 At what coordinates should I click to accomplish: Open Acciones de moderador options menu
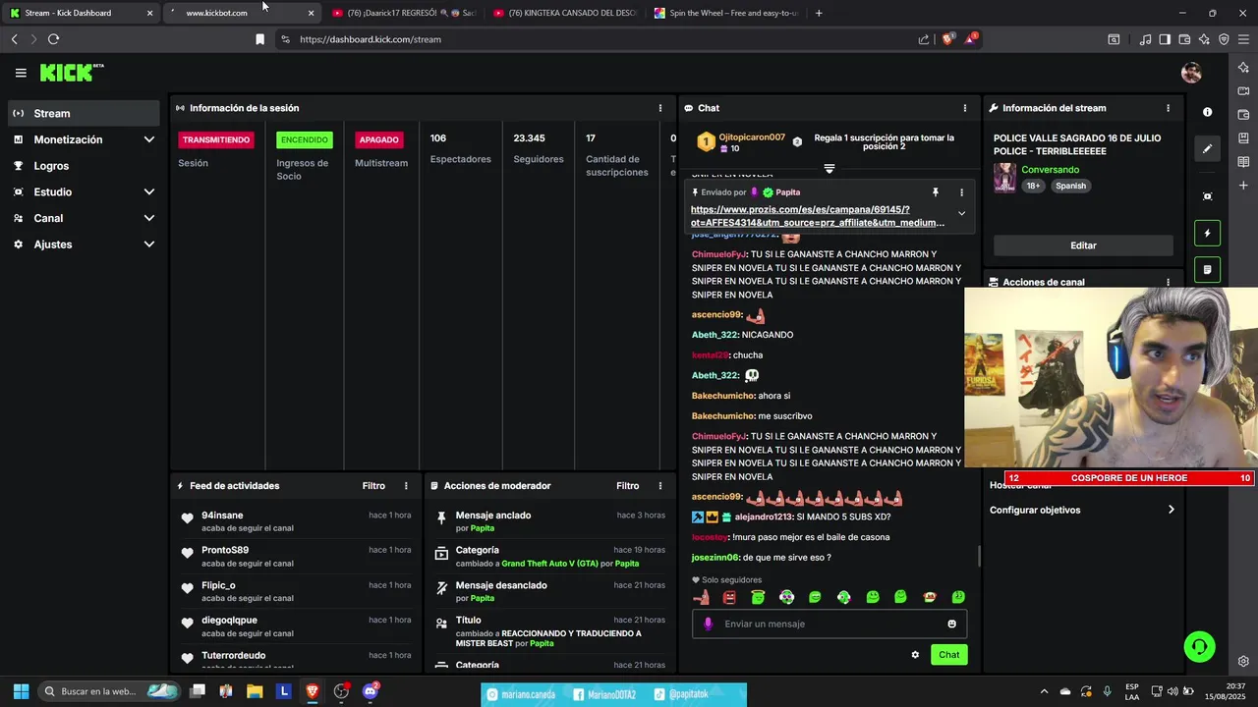(660, 486)
